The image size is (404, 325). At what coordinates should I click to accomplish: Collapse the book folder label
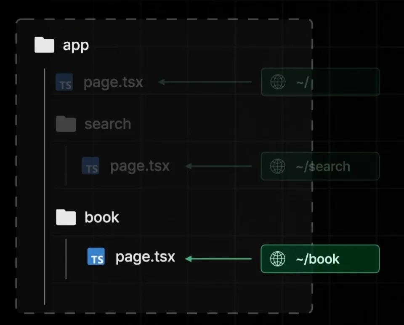102,217
